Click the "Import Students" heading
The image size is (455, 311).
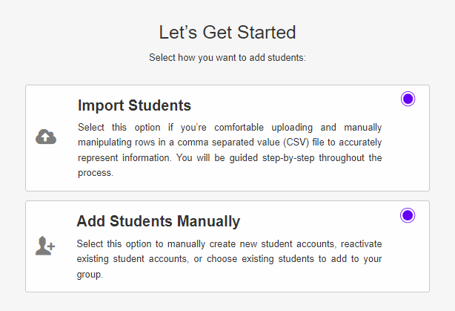(134, 105)
